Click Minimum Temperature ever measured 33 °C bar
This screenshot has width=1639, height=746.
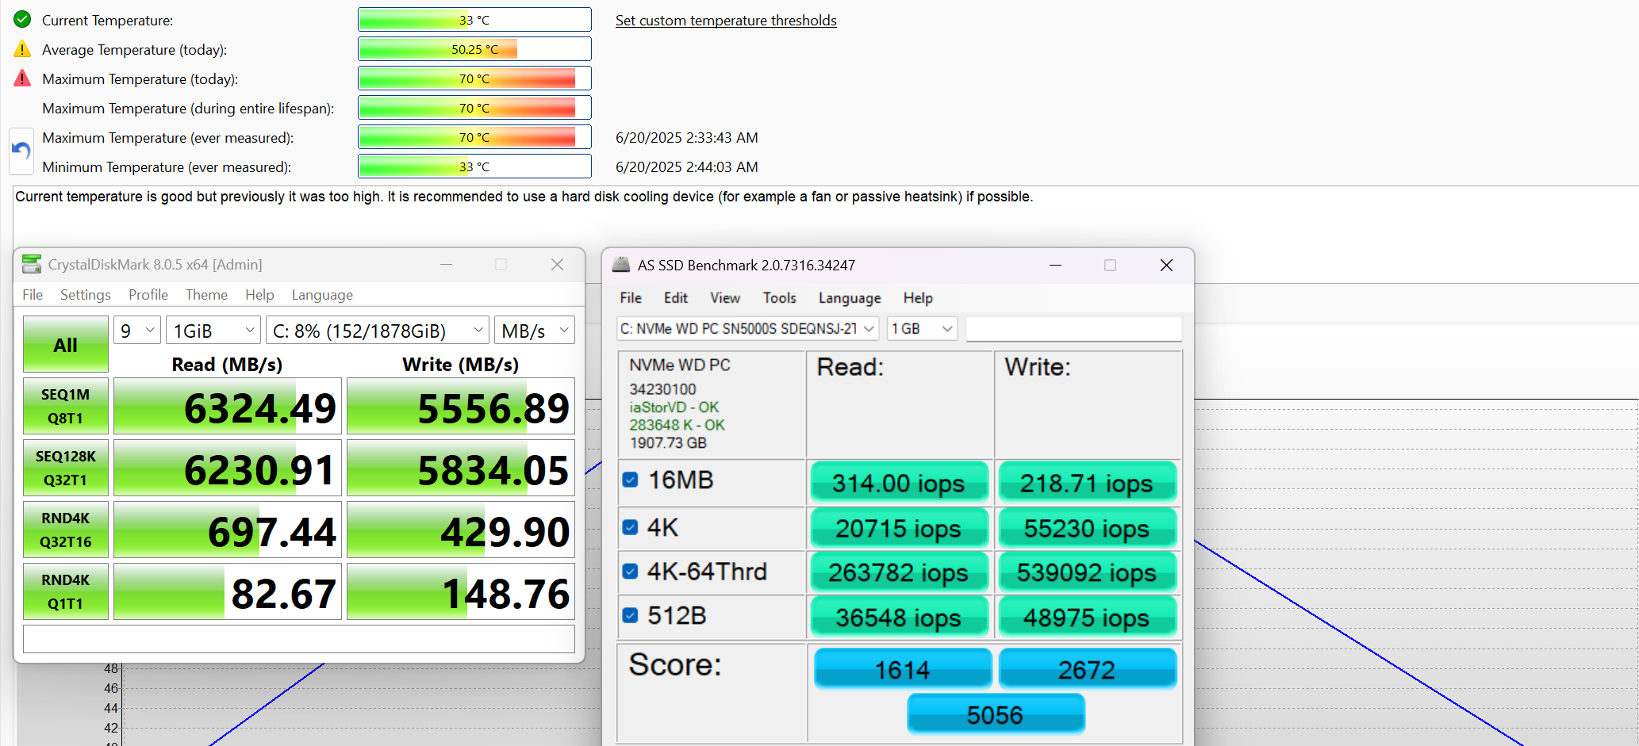coord(474,166)
